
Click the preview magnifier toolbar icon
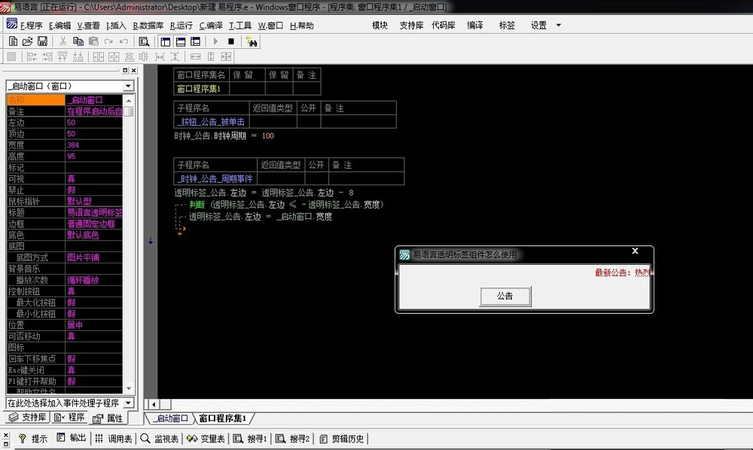click(x=144, y=41)
